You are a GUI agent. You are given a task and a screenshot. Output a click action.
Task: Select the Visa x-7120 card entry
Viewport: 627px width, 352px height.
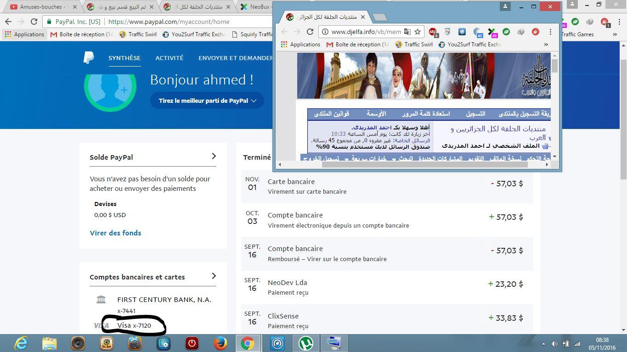point(134,325)
